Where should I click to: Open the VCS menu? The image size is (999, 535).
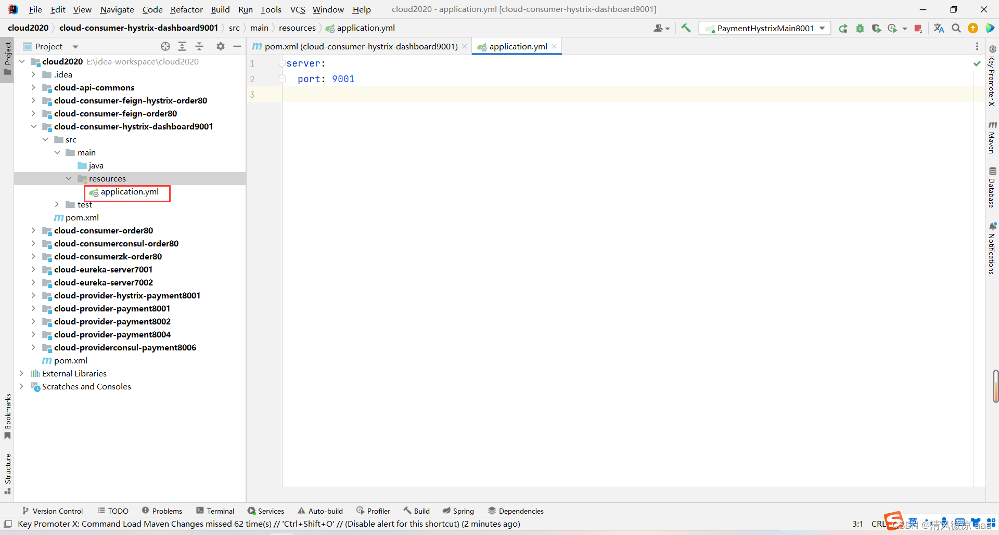[298, 9]
